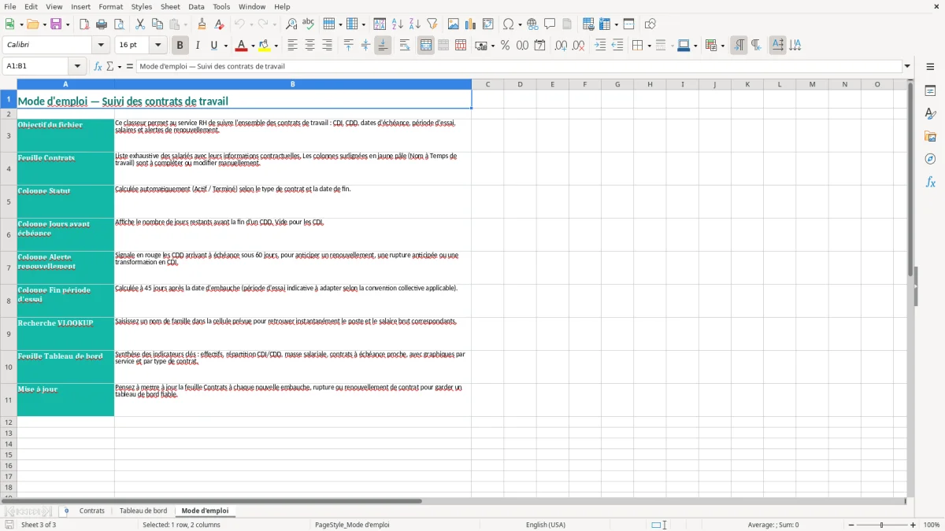945x531 pixels.
Task: Click Clear Direct Formatting icon
Action: point(219,24)
